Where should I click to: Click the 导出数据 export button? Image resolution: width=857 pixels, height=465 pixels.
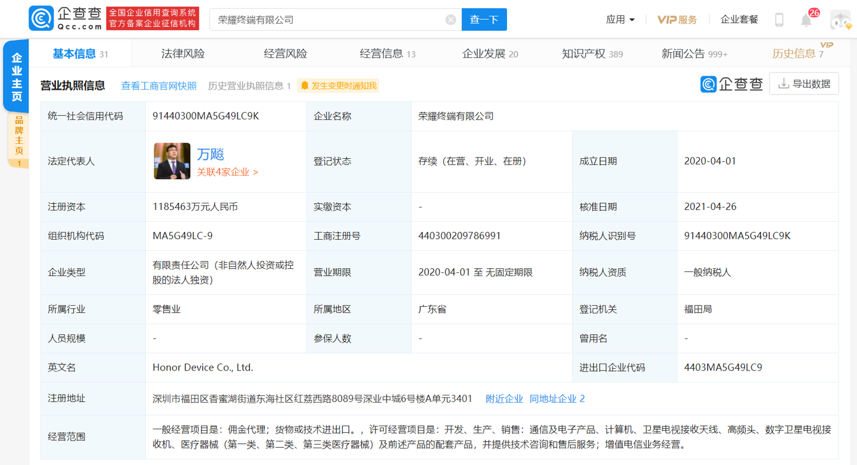804,84
